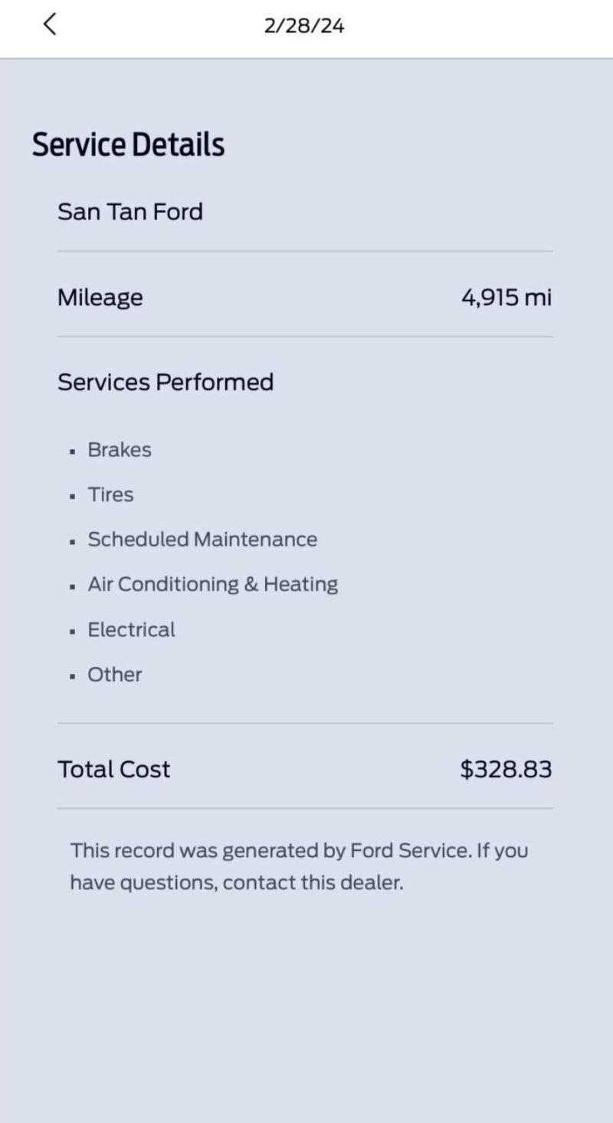Select the Tires service item
613x1123 pixels.
pos(110,495)
